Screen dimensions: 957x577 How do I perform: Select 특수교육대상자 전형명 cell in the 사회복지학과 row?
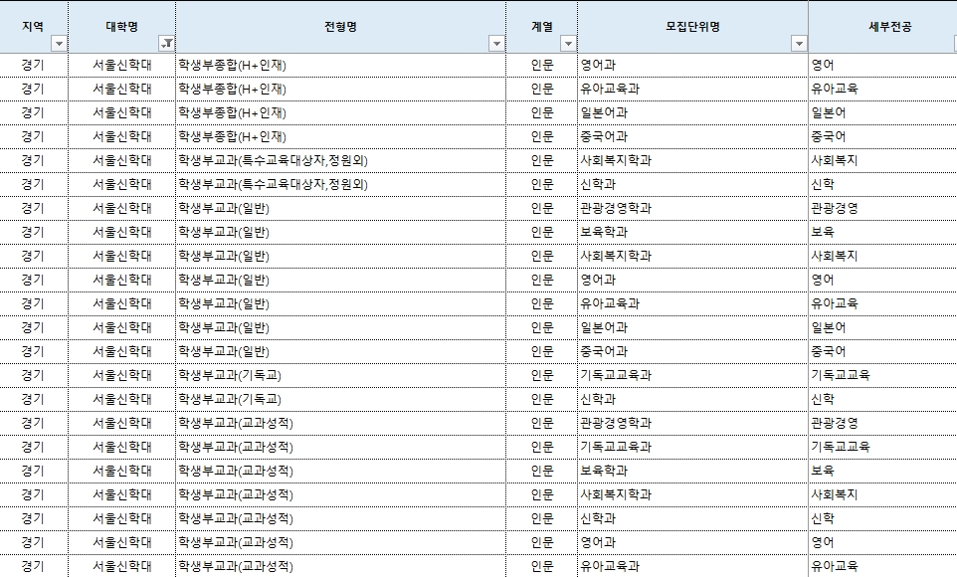[273, 160]
